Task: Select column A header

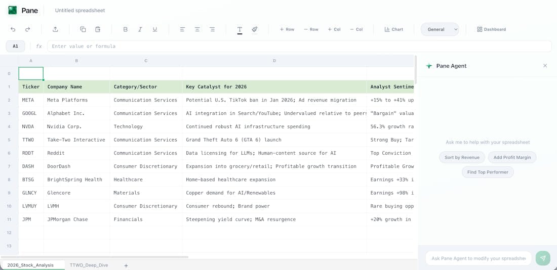Action: coord(31,61)
